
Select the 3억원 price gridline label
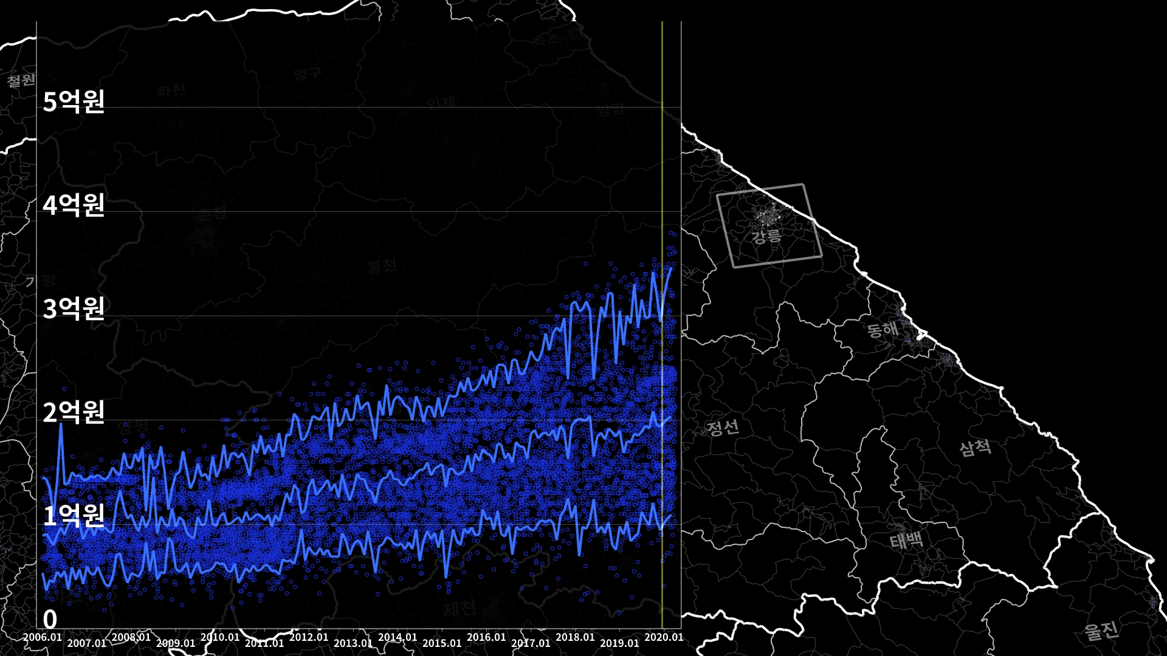pos(74,309)
